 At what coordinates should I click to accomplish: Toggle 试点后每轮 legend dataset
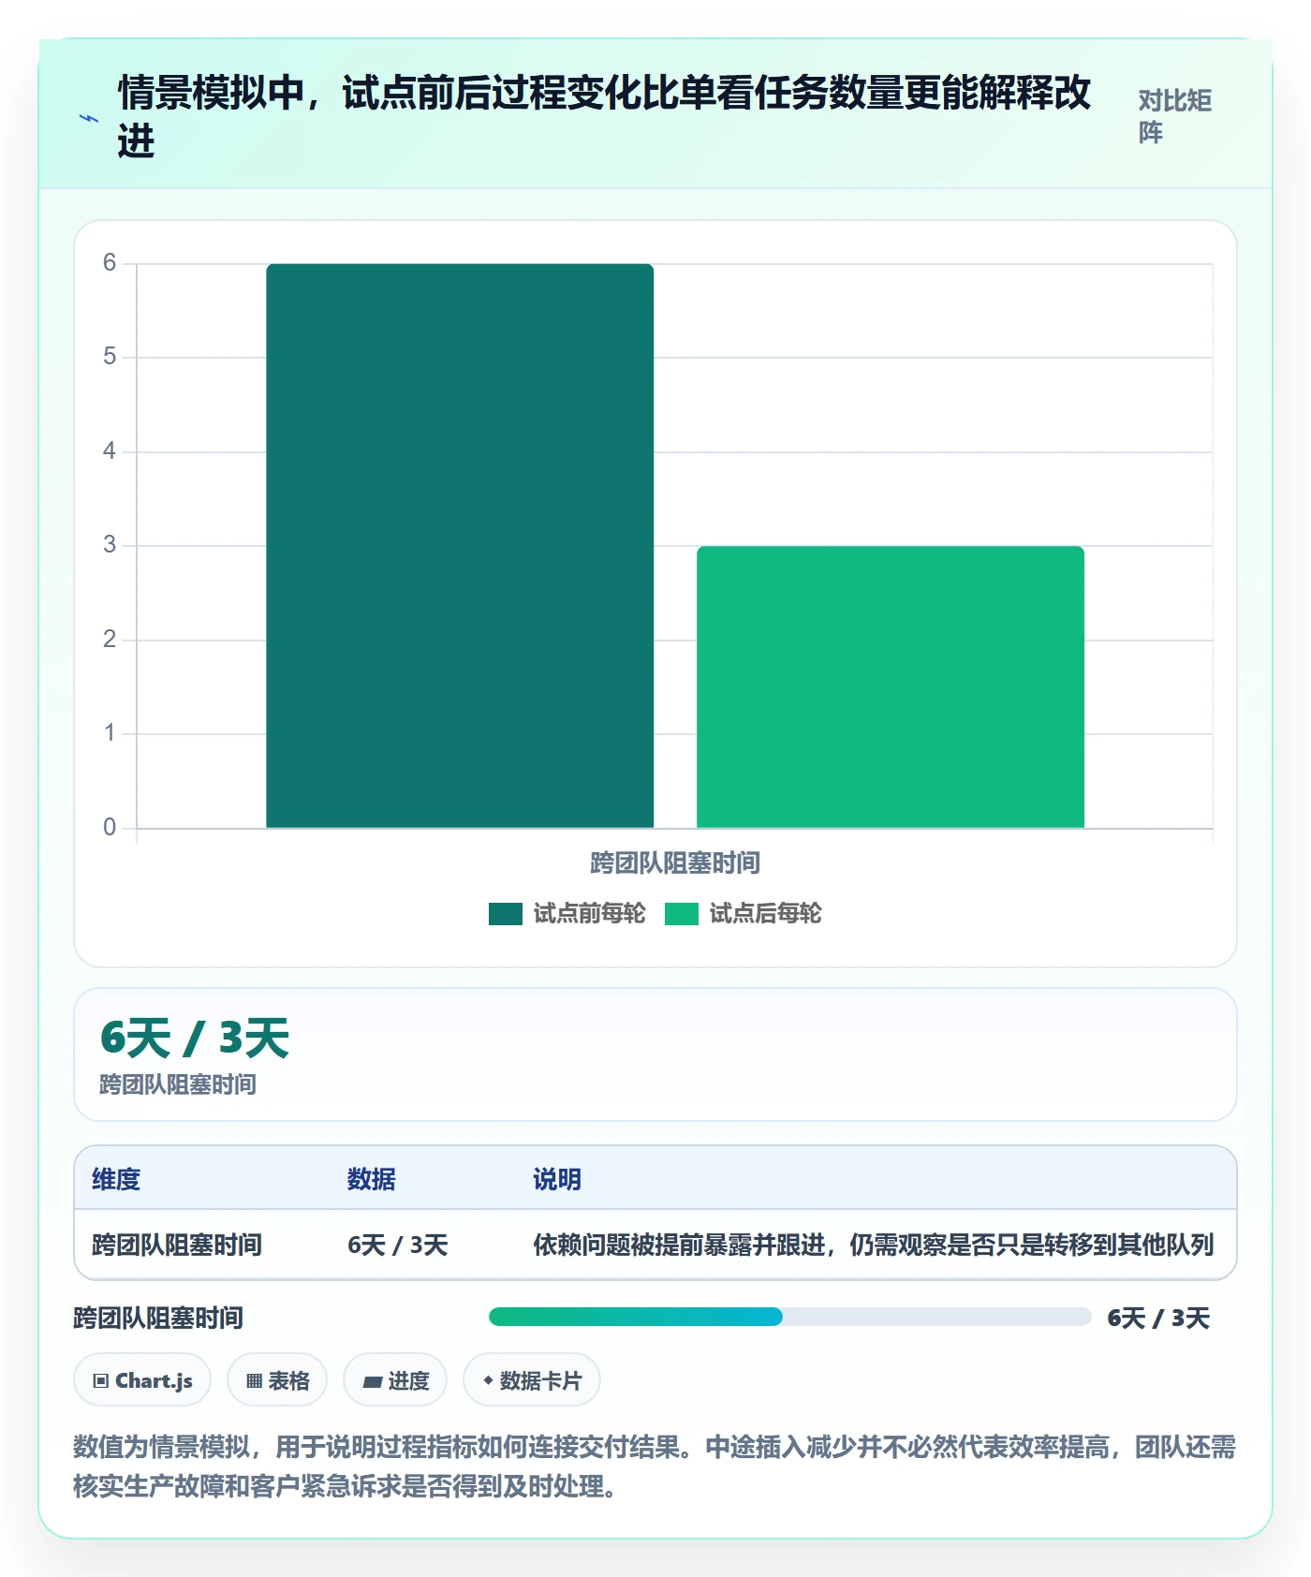point(743,913)
